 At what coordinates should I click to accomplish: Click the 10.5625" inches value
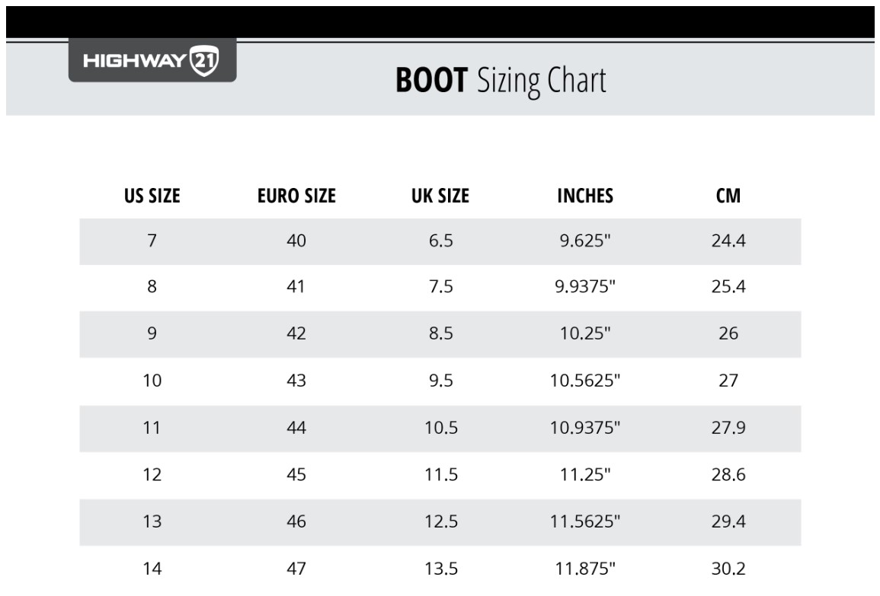pos(585,381)
